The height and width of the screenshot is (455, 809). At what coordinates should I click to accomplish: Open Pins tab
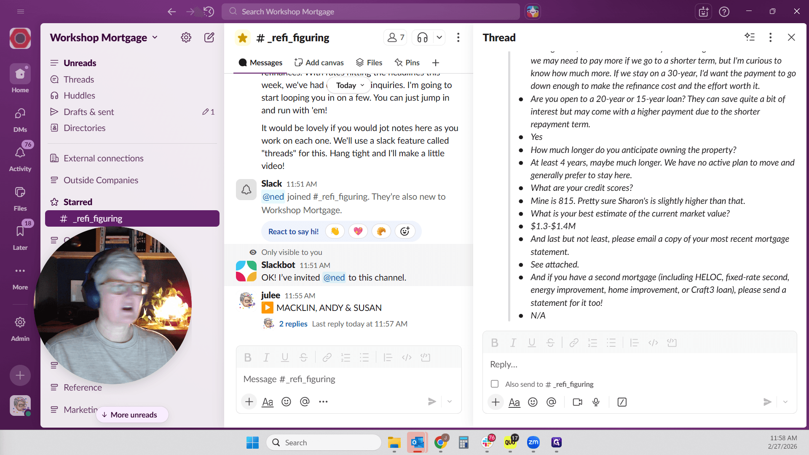click(407, 62)
